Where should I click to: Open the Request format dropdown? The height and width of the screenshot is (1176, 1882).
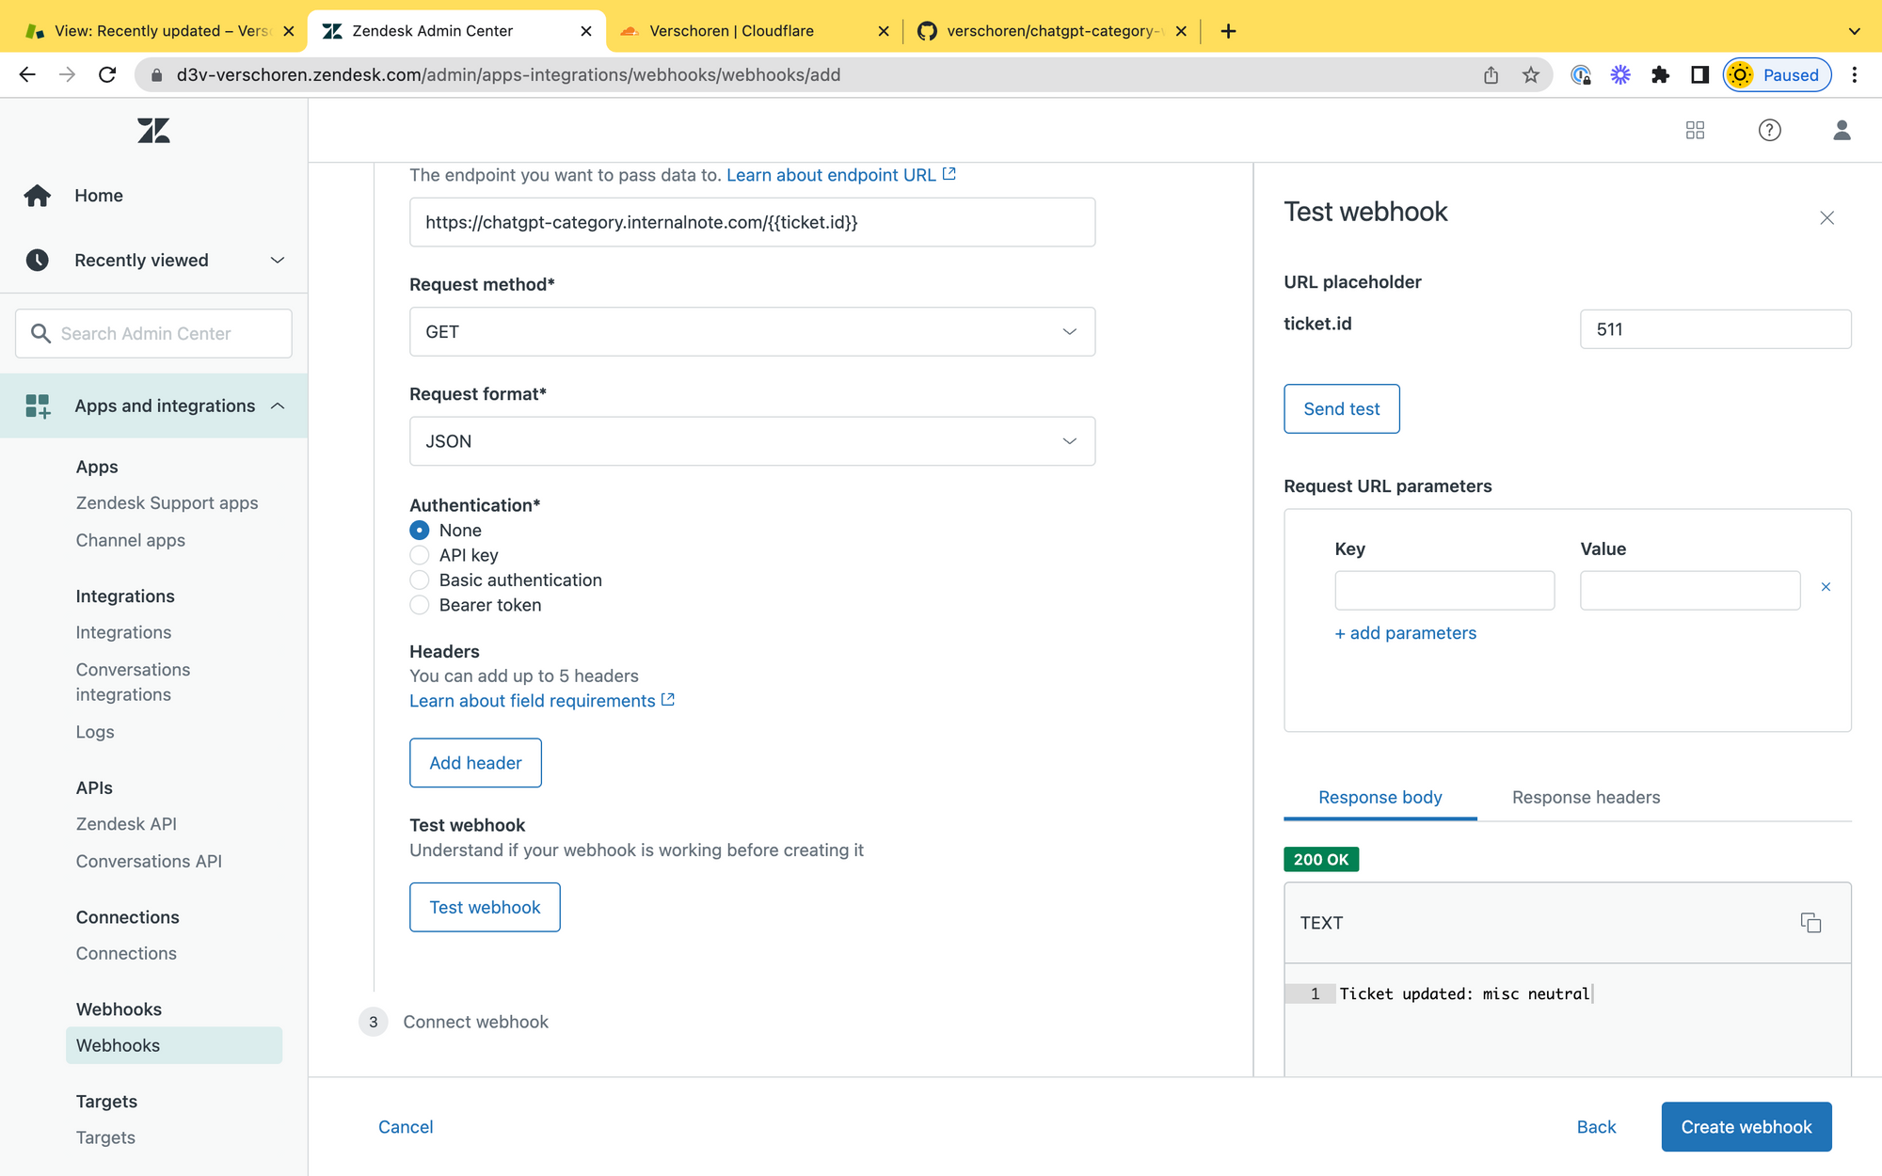[x=752, y=441]
